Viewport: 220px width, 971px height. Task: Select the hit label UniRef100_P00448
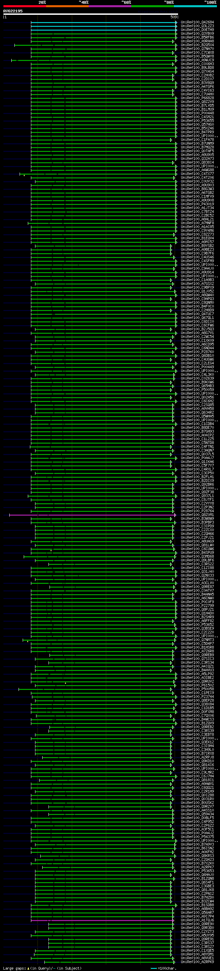tap(197, 113)
